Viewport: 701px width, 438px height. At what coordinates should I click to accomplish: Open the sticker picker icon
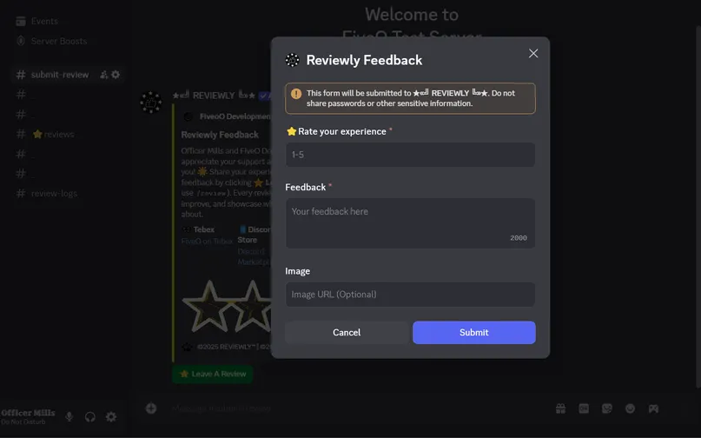tap(606, 408)
